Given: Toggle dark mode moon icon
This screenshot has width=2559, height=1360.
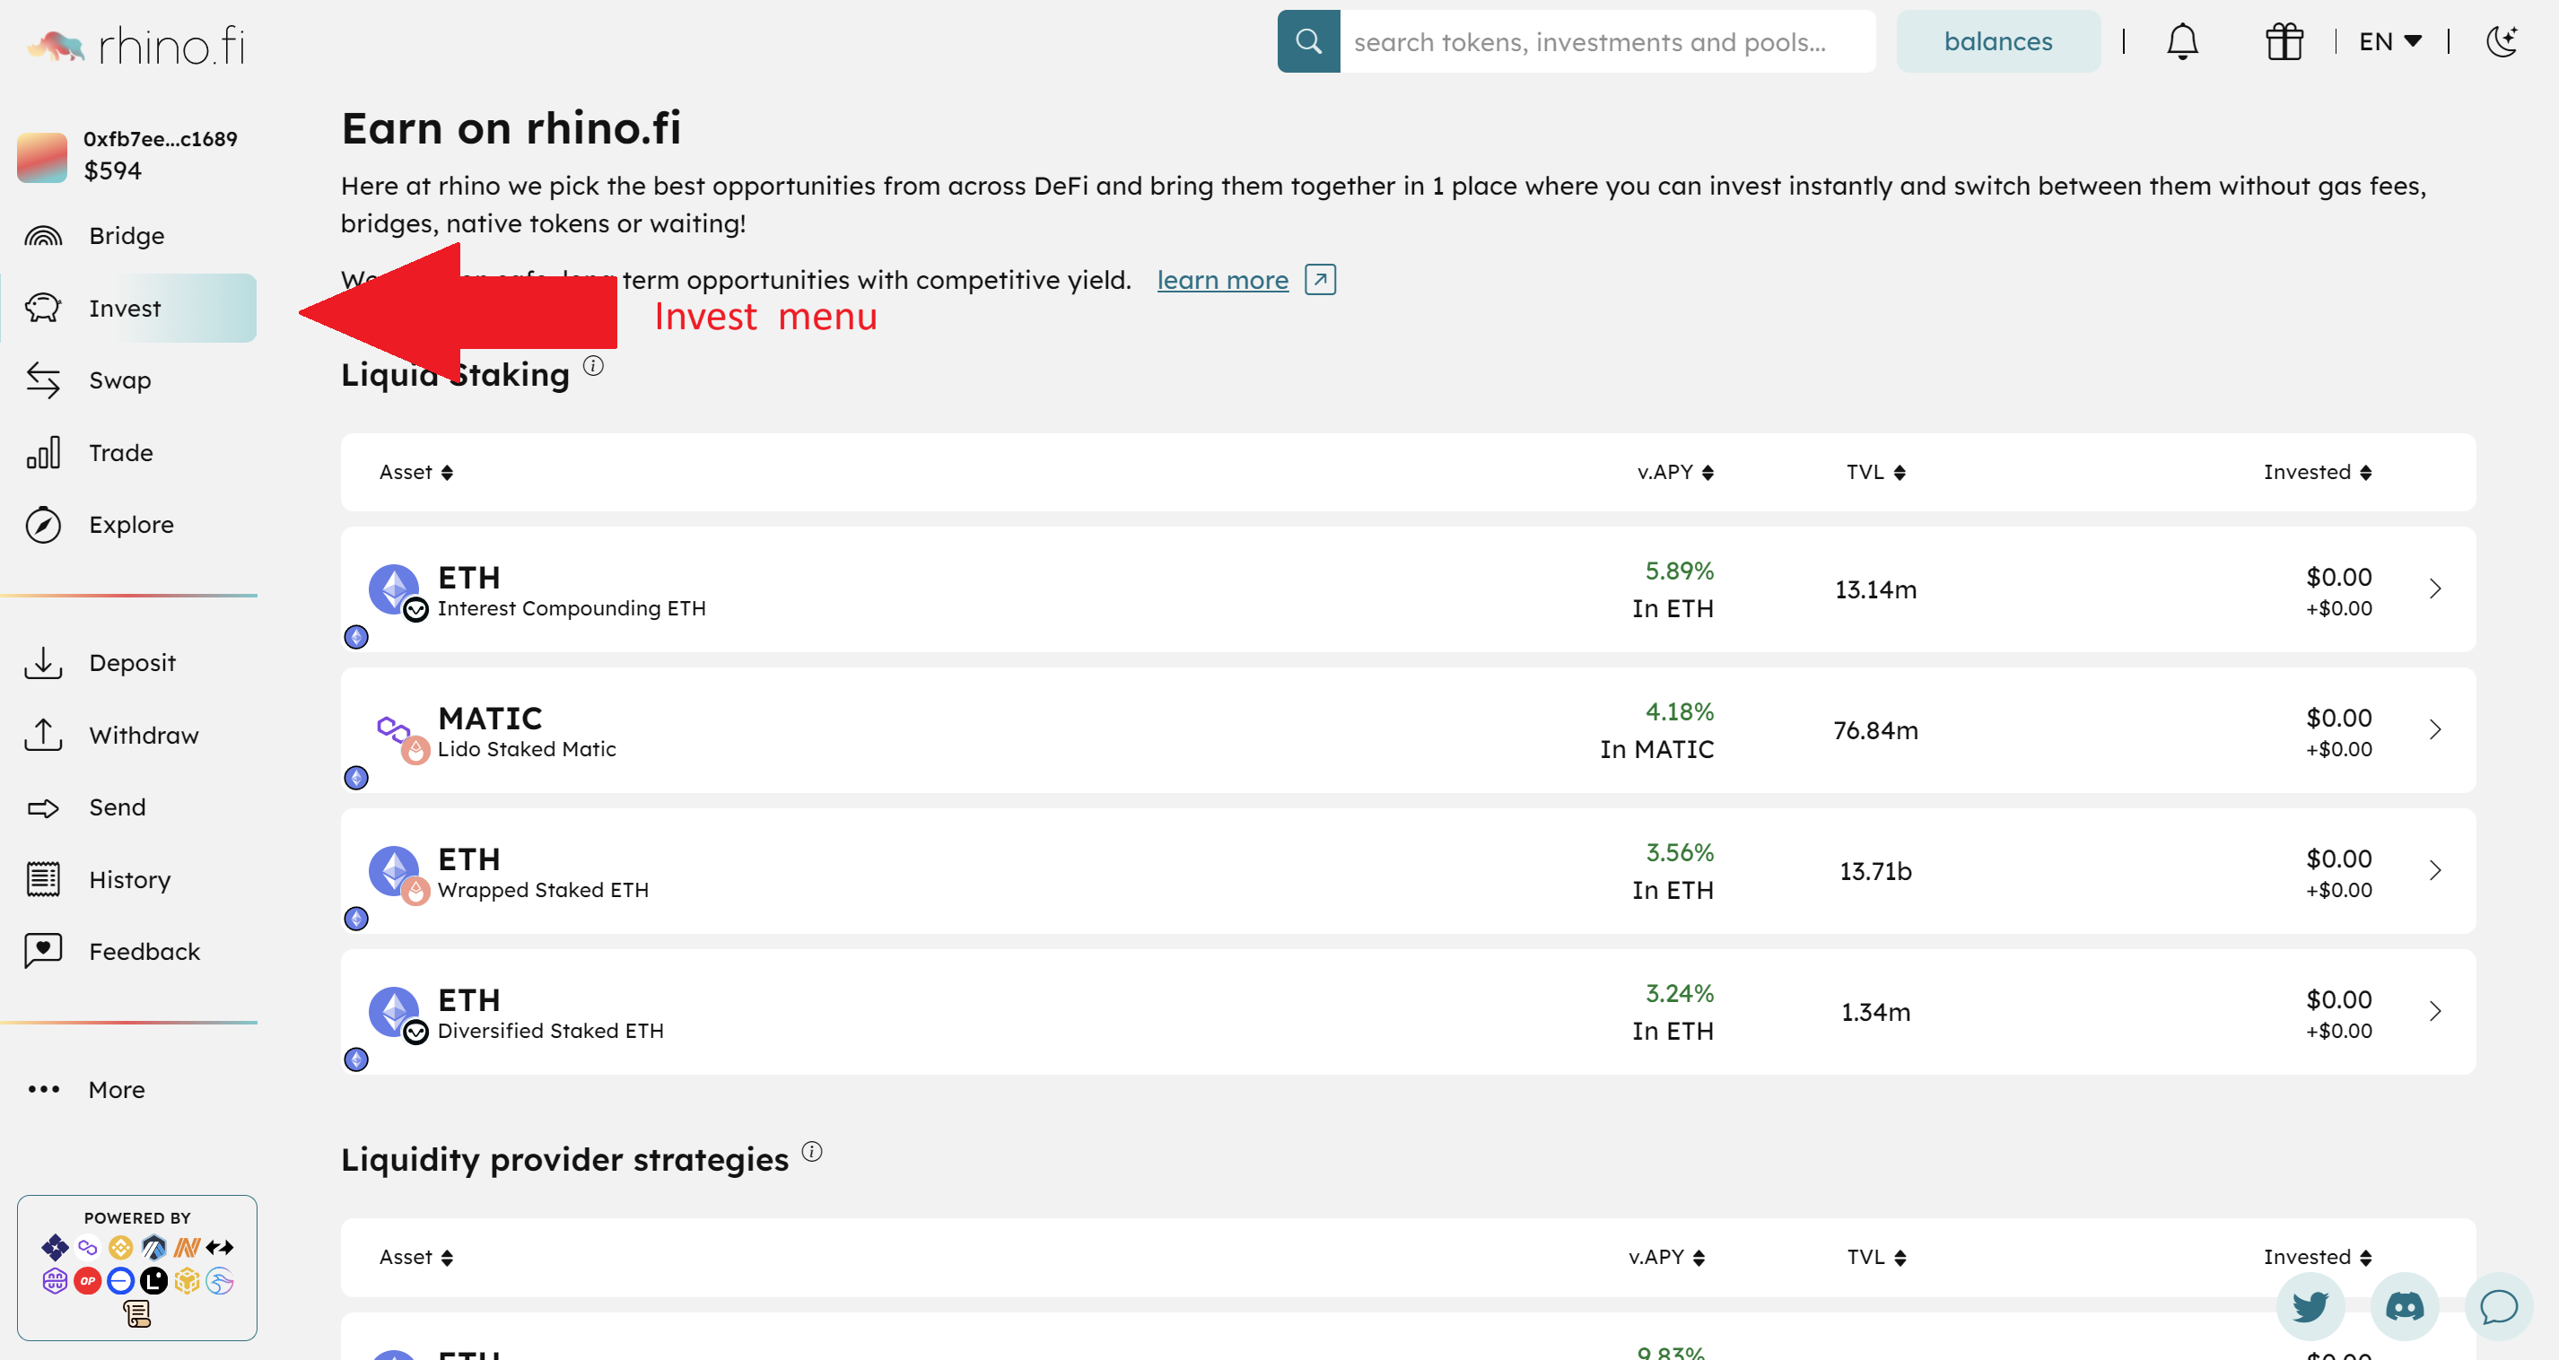Looking at the screenshot, I should (x=2502, y=42).
